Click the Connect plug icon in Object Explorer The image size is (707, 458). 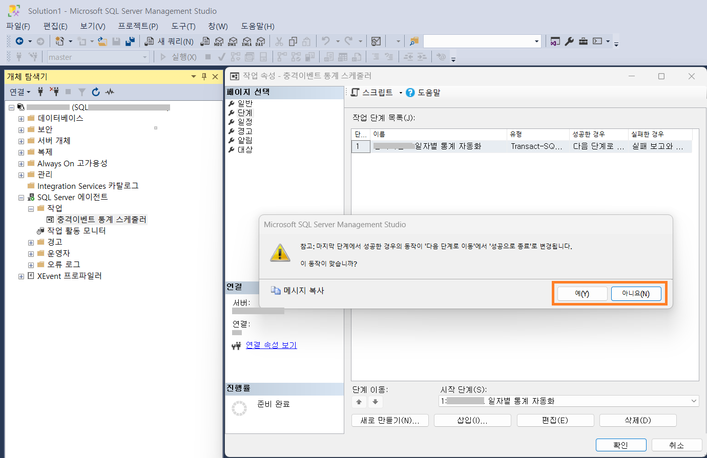40,92
